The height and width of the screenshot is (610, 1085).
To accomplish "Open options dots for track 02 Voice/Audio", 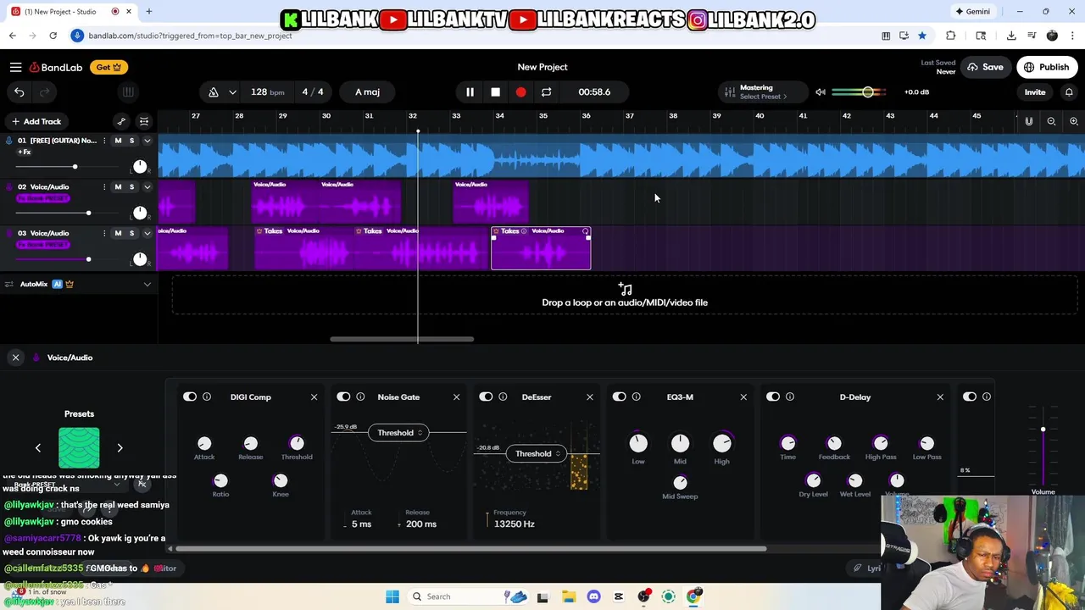I will [105, 186].
